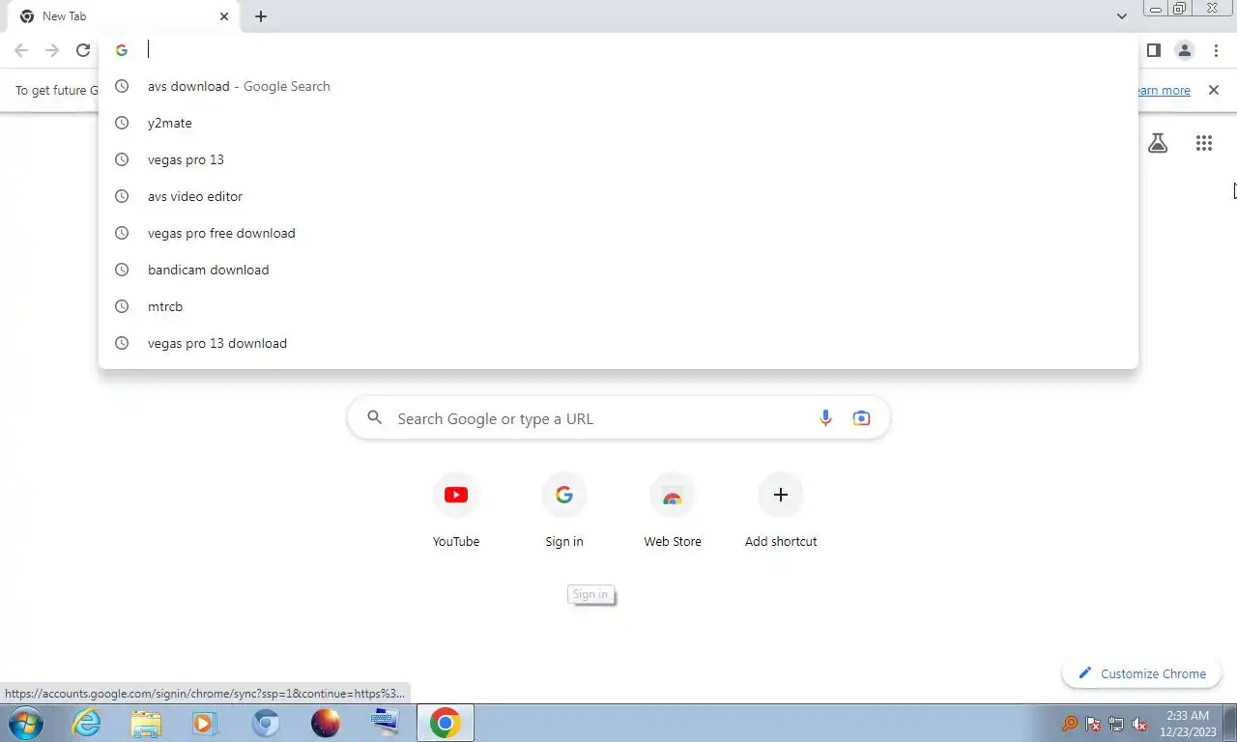The height and width of the screenshot is (742, 1237).
Task: Open the Windows Start menu orb
Action: pos(25,723)
